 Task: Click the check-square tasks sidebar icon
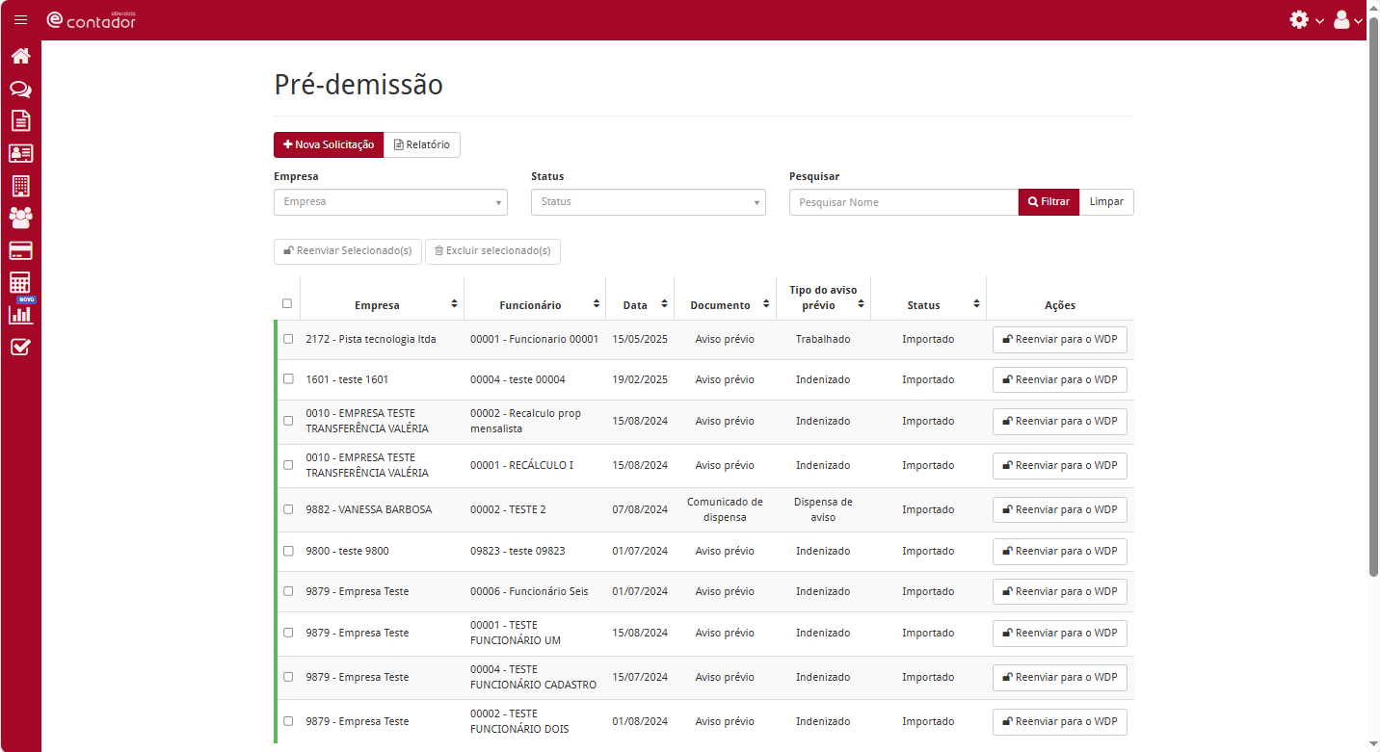pyautogui.click(x=20, y=347)
